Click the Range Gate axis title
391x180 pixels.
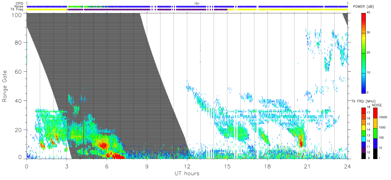pos(4,86)
